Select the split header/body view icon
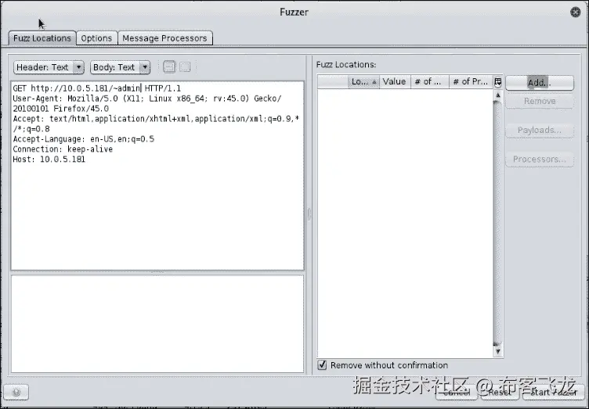 (169, 67)
